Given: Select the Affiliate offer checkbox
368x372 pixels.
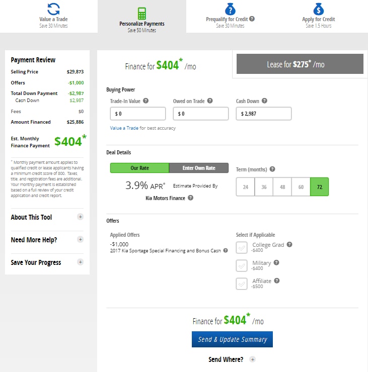Looking at the screenshot, I should point(242,284).
